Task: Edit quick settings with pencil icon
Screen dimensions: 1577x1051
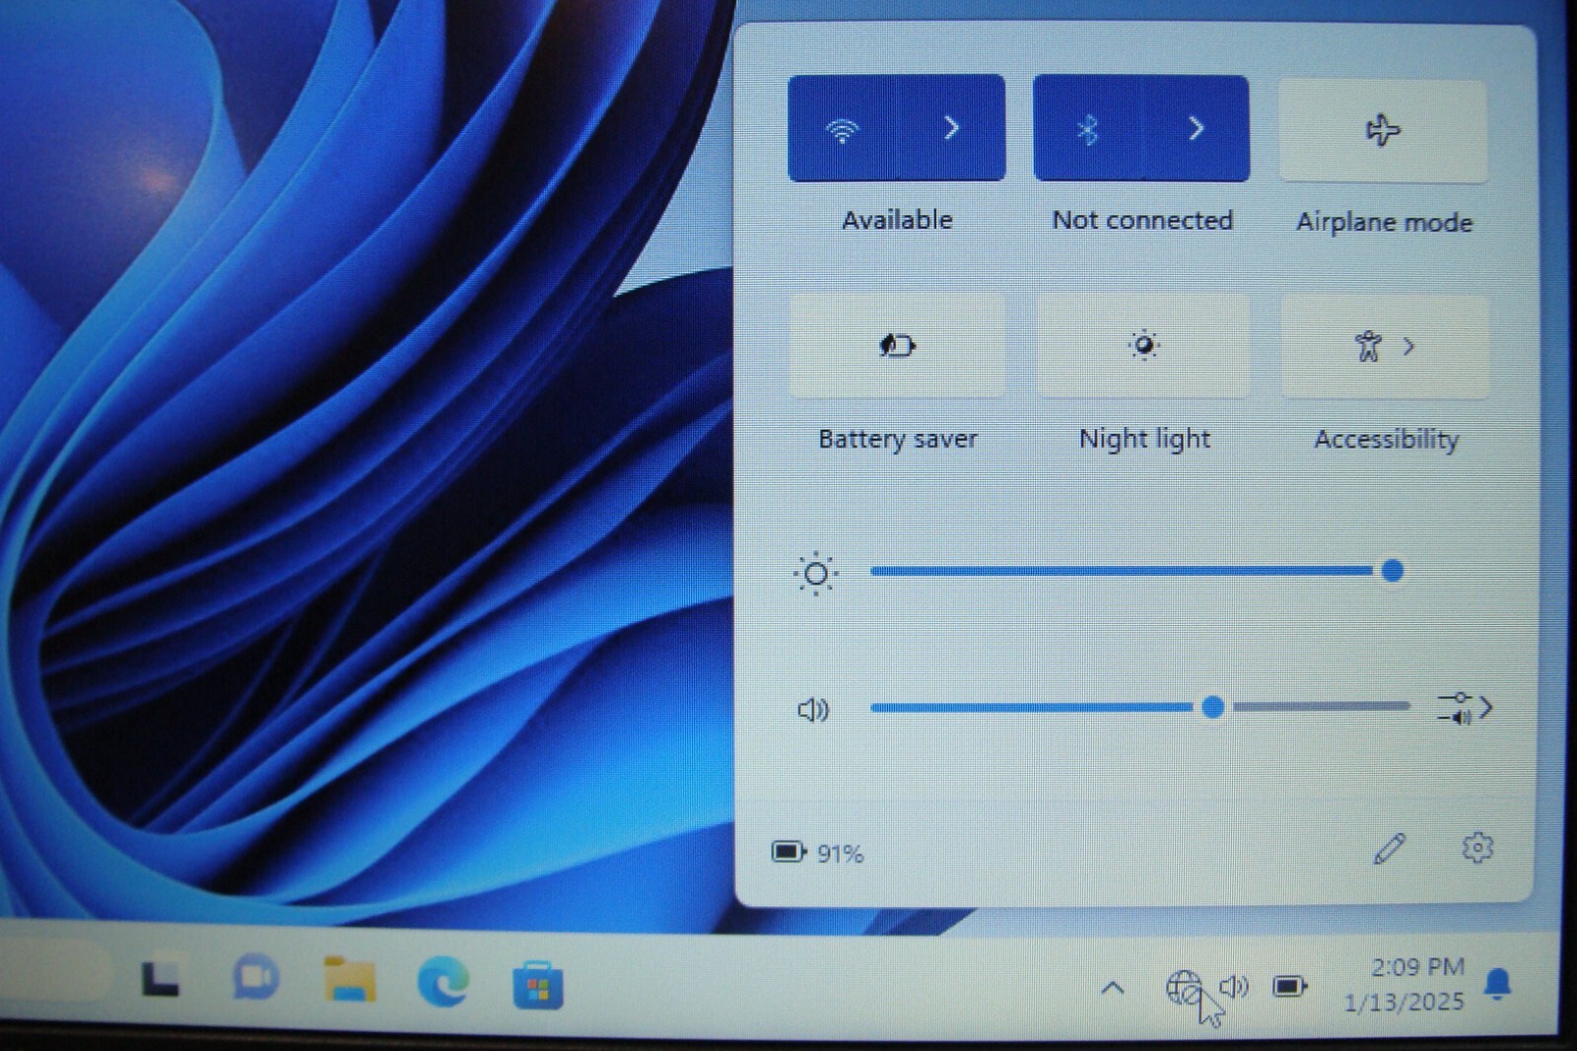Action: pos(1390,849)
